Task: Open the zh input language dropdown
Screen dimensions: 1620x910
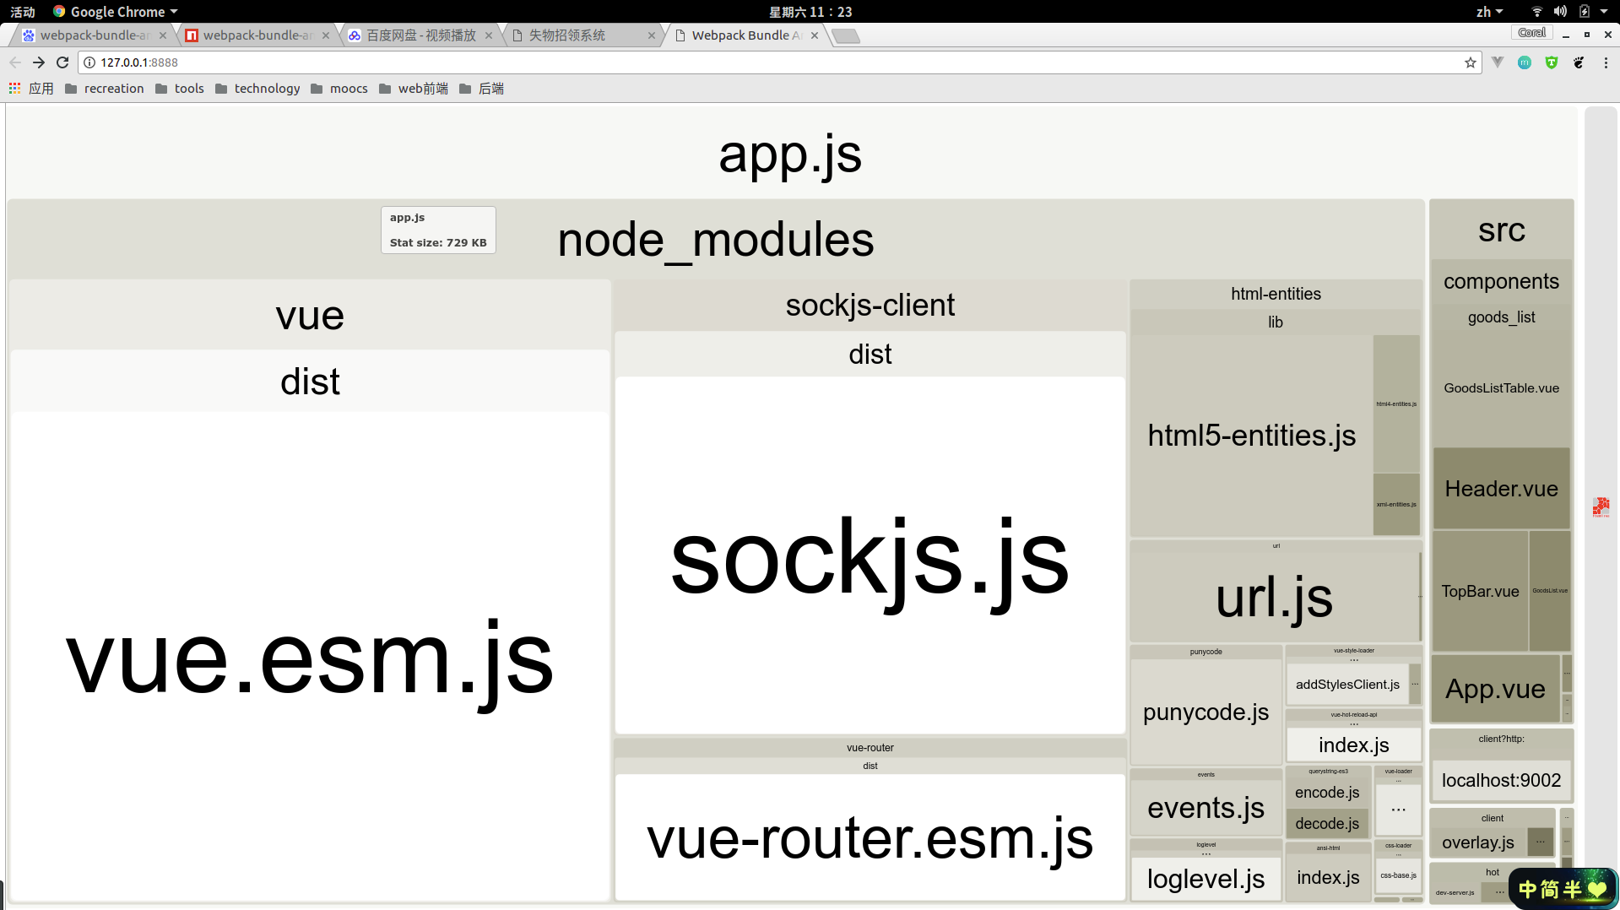Action: (1489, 12)
